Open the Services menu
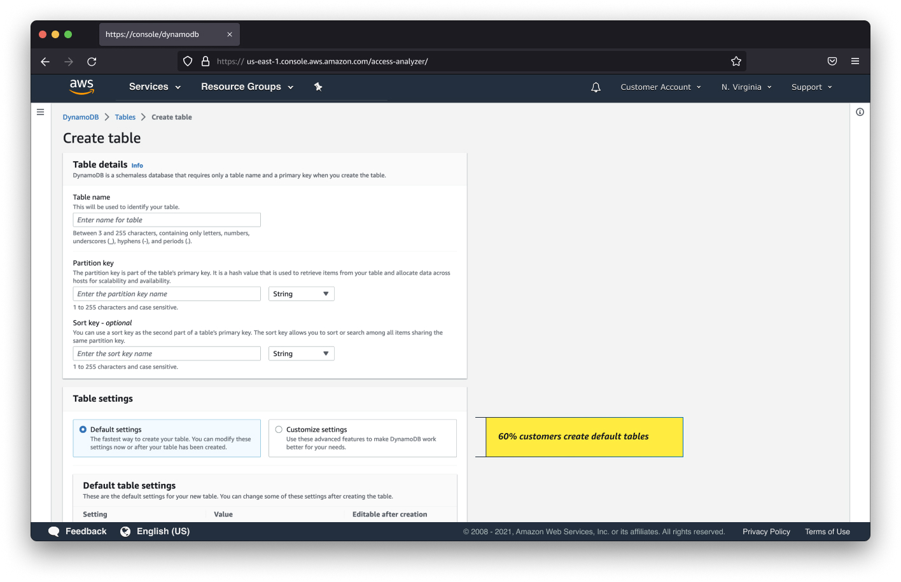This screenshot has width=901, height=582. click(x=155, y=87)
